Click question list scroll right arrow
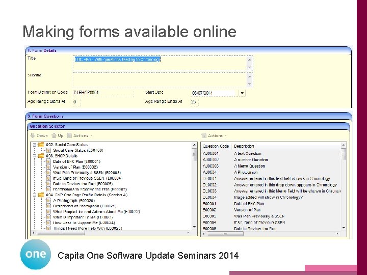367x275 pixels. point(337,234)
